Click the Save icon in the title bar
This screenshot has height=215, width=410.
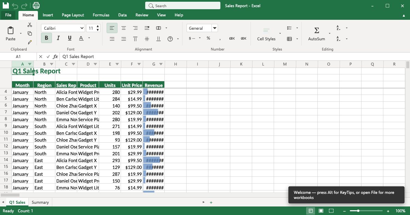(5, 5)
